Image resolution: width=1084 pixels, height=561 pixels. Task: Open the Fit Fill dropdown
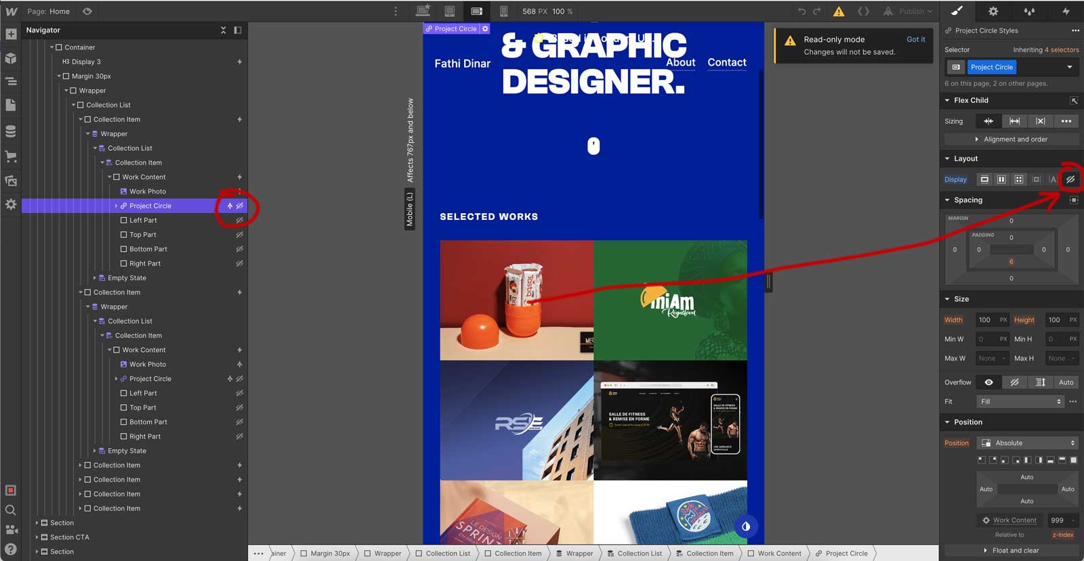point(1020,402)
